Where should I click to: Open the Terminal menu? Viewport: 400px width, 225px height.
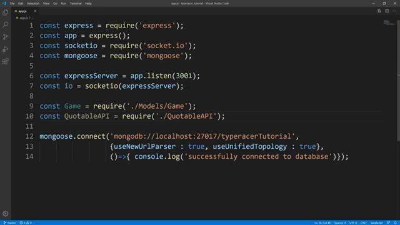(x=76, y=4)
